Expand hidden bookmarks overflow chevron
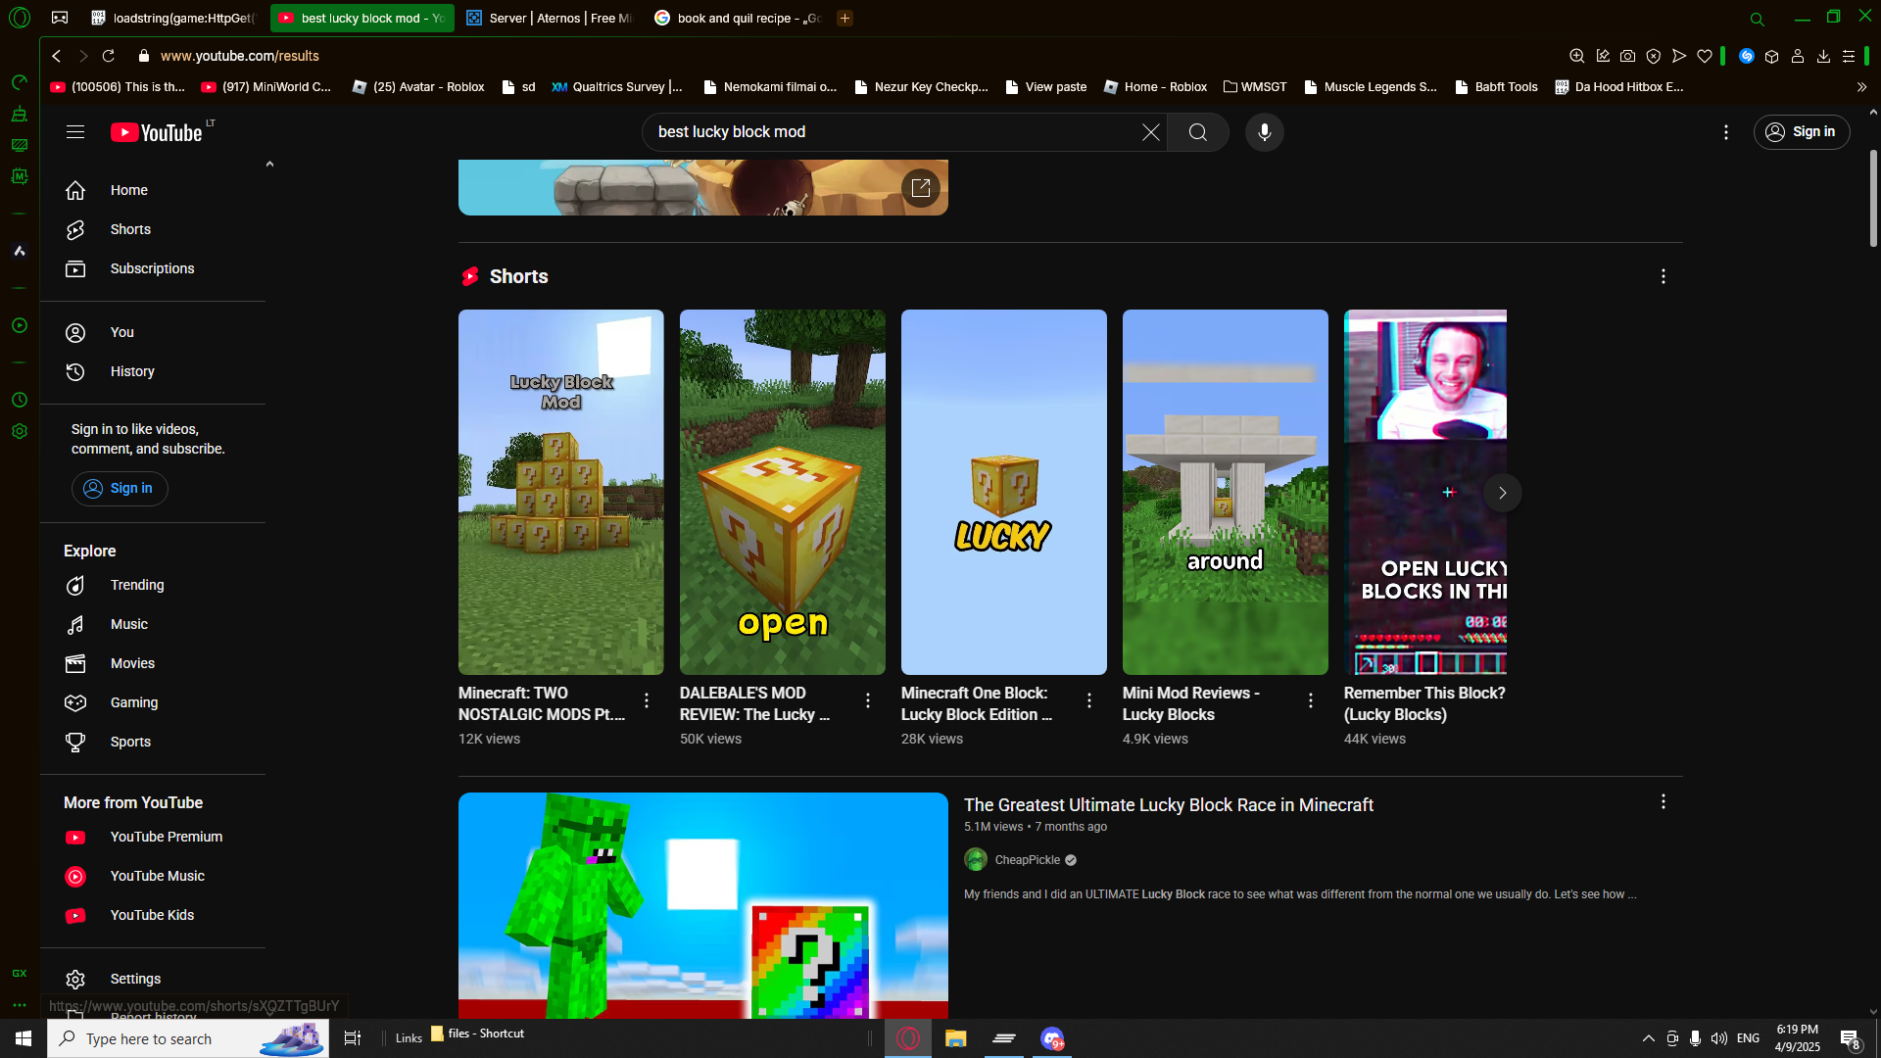This screenshot has height=1058, width=1881. tap(1861, 87)
